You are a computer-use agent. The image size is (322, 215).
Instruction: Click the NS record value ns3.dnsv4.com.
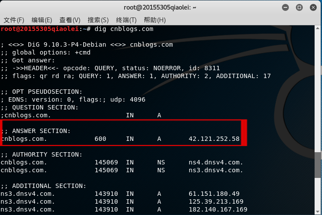216,170
